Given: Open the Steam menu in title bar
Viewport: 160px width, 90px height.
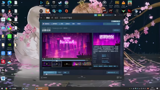Looking at the screenshot, I should (x=42, y=15).
